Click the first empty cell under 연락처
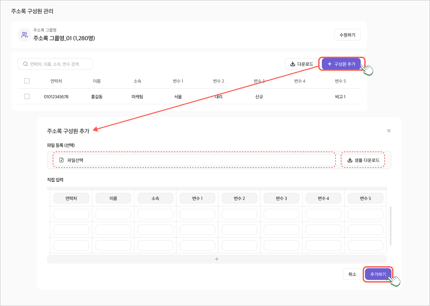 (x=71, y=214)
